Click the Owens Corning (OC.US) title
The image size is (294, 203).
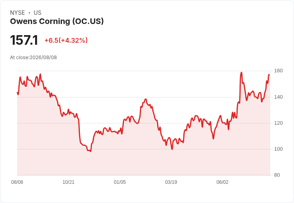pyautogui.click(x=57, y=21)
